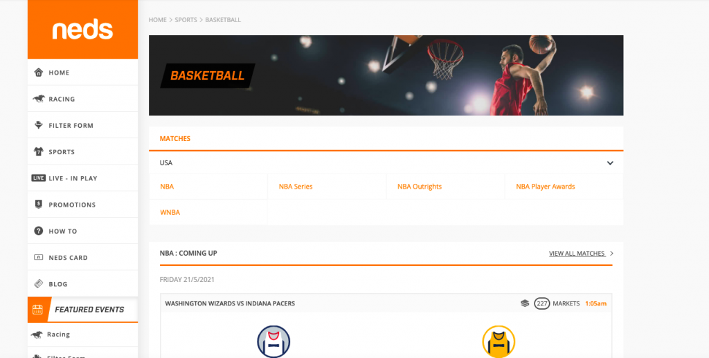
Task: Open the NBA Outrights link
Action: point(420,187)
